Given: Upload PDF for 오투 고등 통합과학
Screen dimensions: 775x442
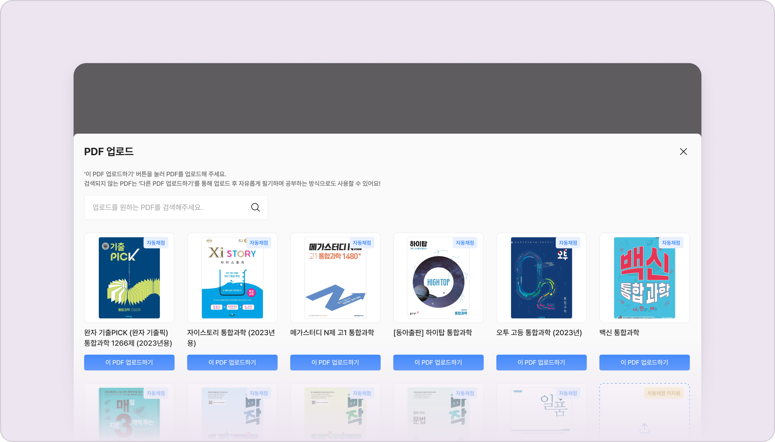Looking at the screenshot, I should [x=541, y=362].
